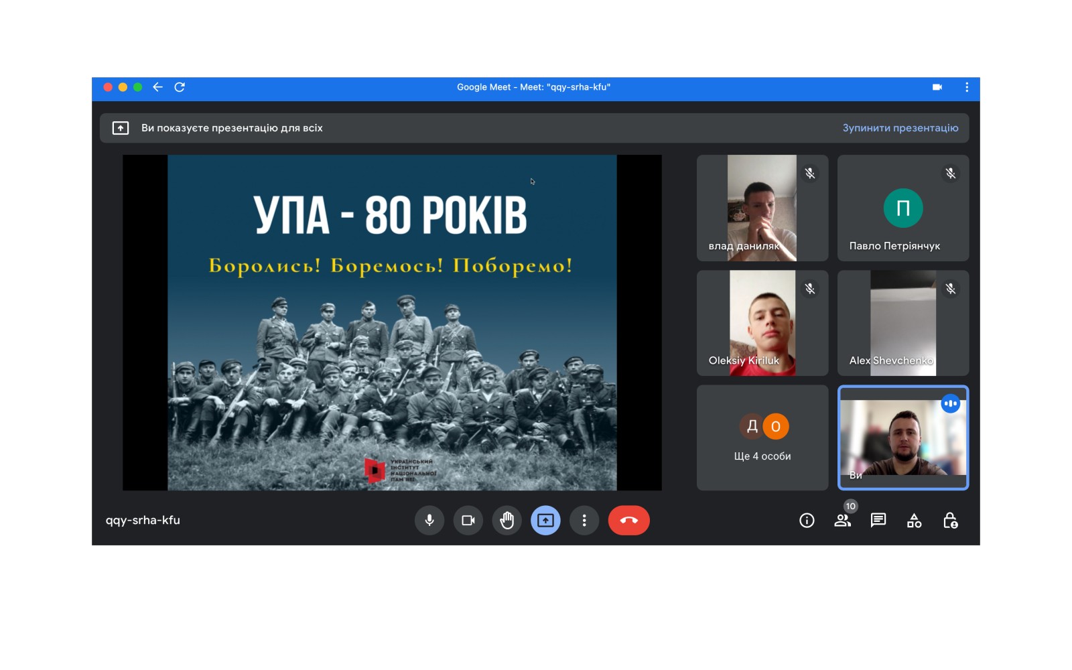Click Зупинити презентацію link
This screenshot has height=670, width=1072.
900,128
